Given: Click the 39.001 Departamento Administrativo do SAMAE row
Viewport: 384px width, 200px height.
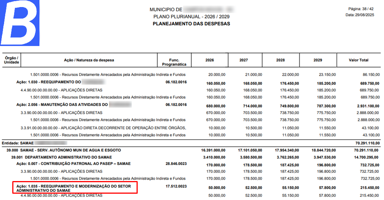Looking at the screenshot, I should point(60,157).
